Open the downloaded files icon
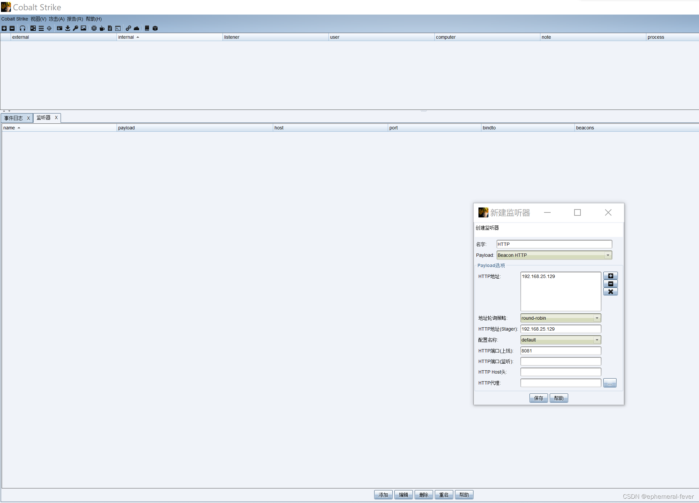The width and height of the screenshot is (699, 503). (x=68, y=28)
